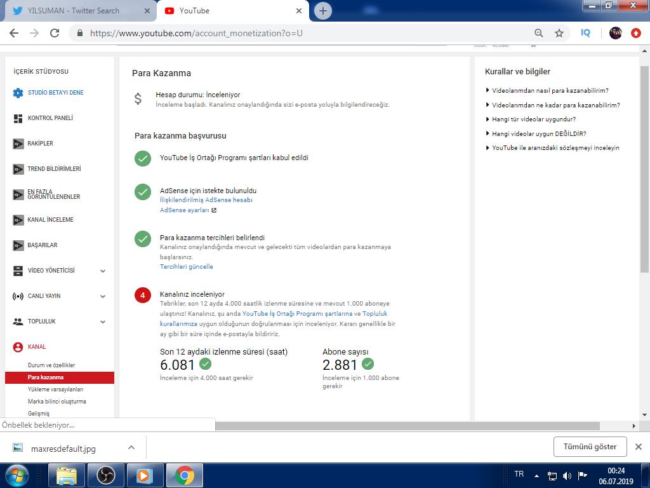Expand the Video Yöneticisi section
This screenshot has height=488, width=650.
point(103,271)
